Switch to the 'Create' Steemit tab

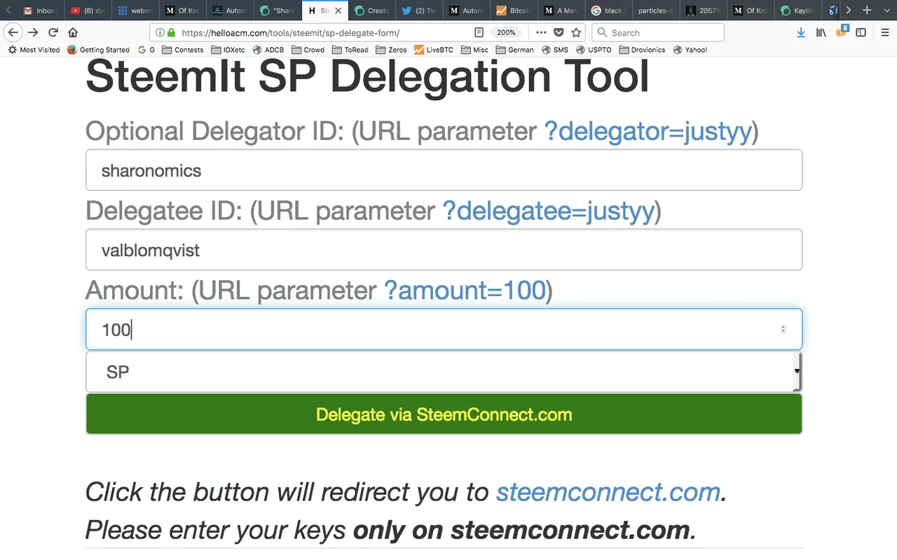coord(373,10)
